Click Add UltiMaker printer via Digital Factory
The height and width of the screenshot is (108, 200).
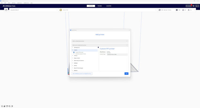click(x=82, y=74)
